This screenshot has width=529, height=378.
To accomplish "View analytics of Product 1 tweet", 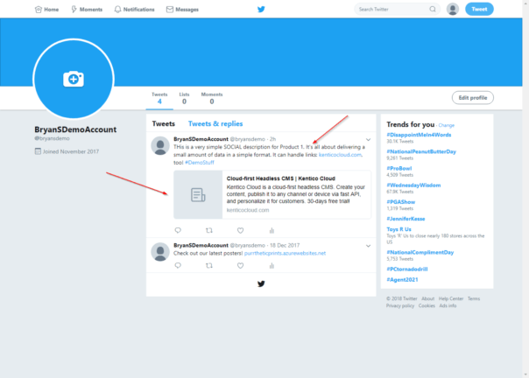I will click(272, 231).
